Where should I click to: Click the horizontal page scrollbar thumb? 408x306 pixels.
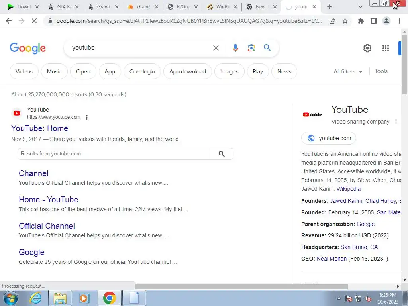point(241,286)
